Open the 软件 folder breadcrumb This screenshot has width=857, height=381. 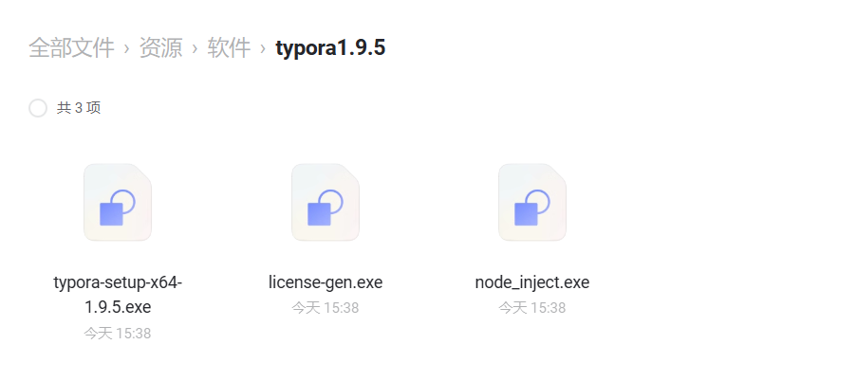(x=229, y=47)
